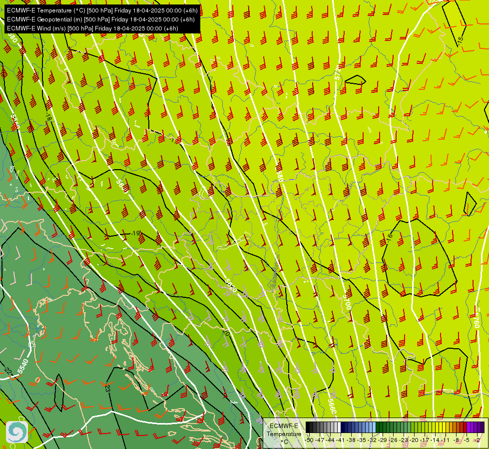
Task: Click the -29 legend tick label
Action: click(x=383, y=440)
